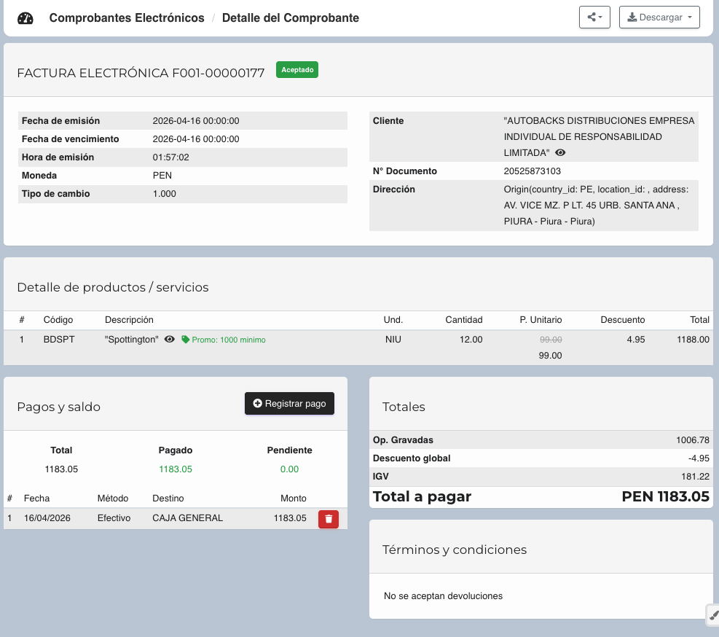719x637 pixels.
Task: Click the eye icon next to client name
Action: click(x=560, y=153)
